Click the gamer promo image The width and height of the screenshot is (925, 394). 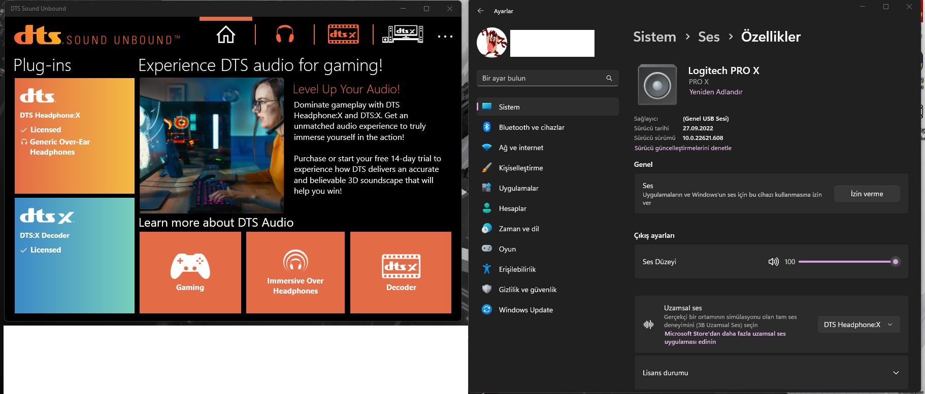(212, 146)
